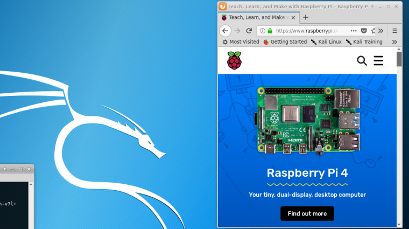The height and width of the screenshot is (229, 409).
Task: Click the Raspberry Pi 4 heading
Action: (307, 173)
